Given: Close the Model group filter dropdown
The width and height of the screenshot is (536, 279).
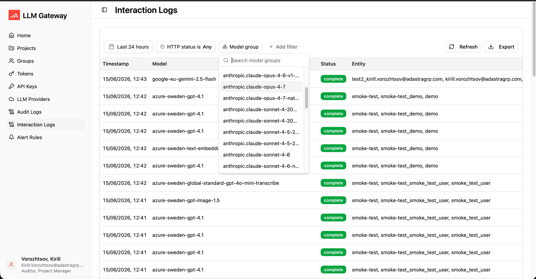Looking at the screenshot, I should pos(240,47).
